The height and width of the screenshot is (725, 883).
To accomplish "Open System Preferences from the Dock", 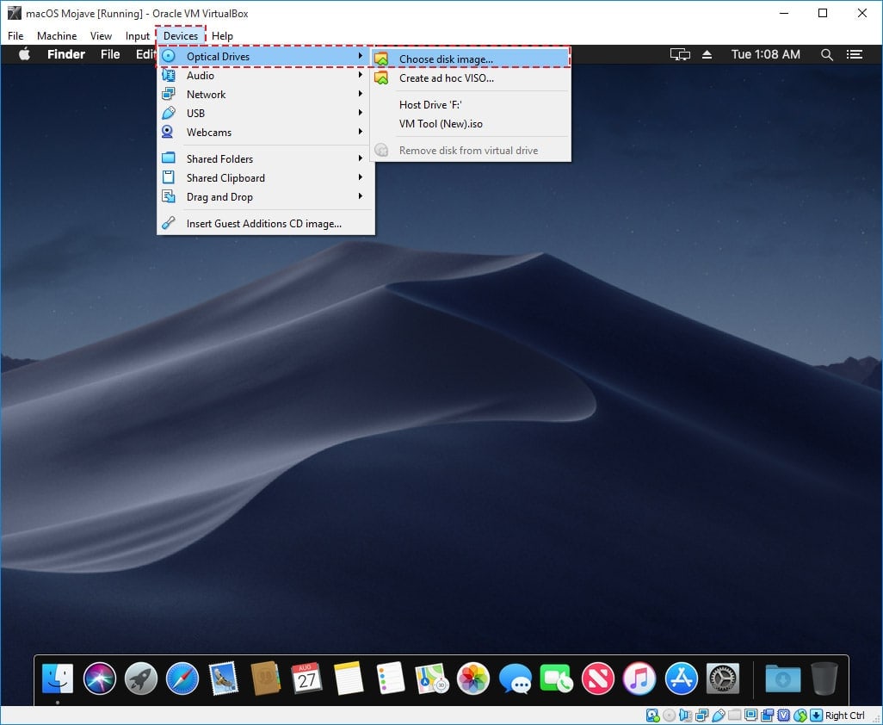I will click(x=722, y=679).
